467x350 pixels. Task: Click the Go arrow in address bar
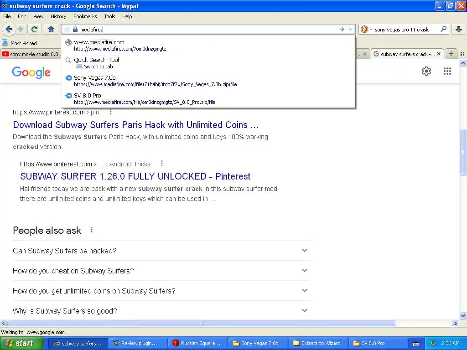click(342, 29)
